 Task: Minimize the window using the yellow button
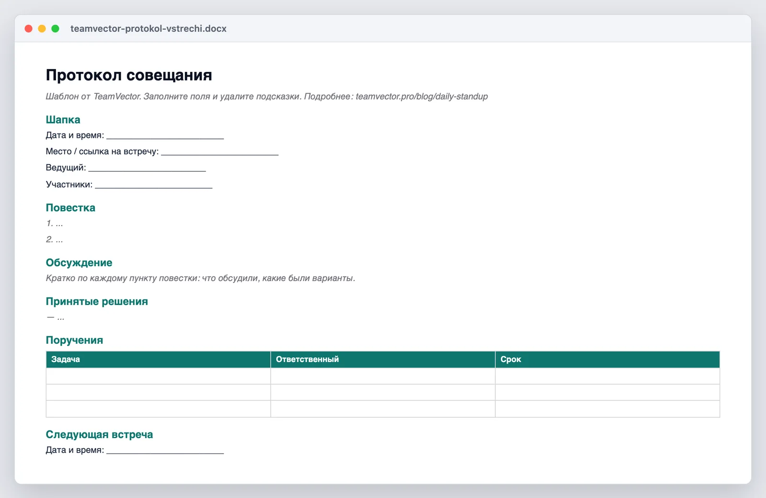[x=42, y=29]
